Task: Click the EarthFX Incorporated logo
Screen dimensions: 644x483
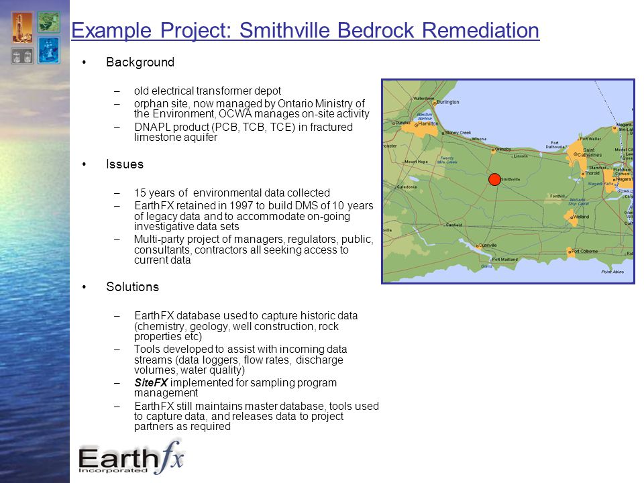Action: pyautogui.click(x=131, y=458)
